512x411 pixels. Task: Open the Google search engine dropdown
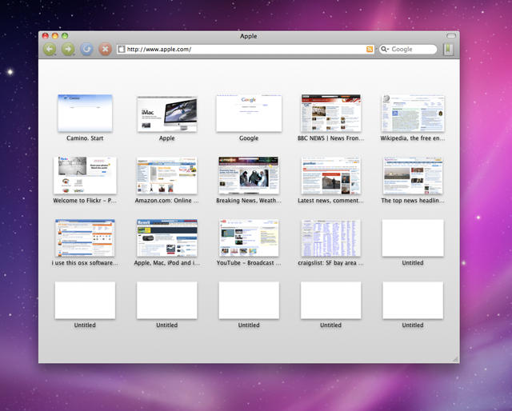[386, 50]
